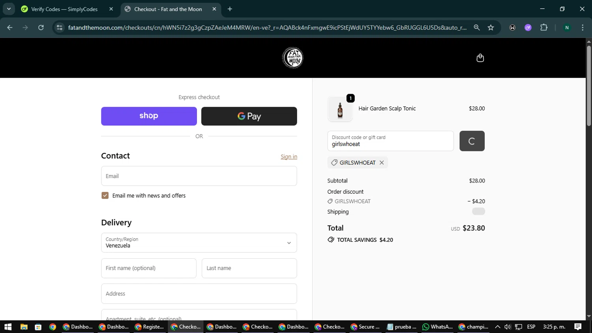The height and width of the screenshot is (333, 592).
Task: Click the Fat and the Moon logo
Action: point(293,58)
